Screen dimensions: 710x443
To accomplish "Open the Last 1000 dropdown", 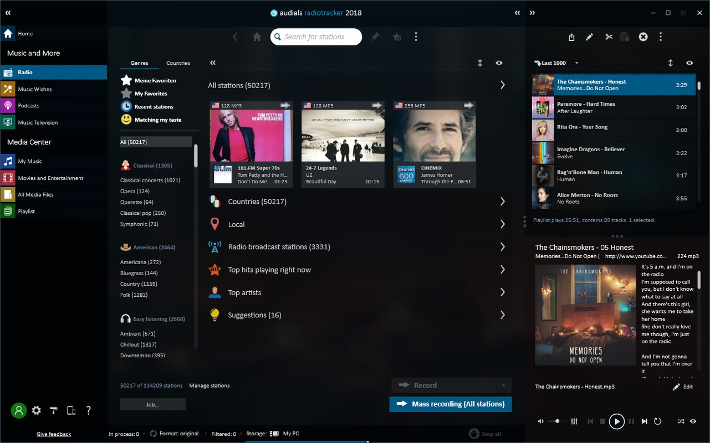I will click(x=557, y=63).
